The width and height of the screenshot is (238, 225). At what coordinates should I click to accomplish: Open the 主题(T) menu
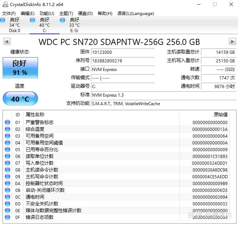point(66,14)
